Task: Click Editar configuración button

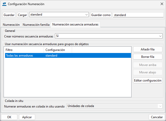Action: 148,80
